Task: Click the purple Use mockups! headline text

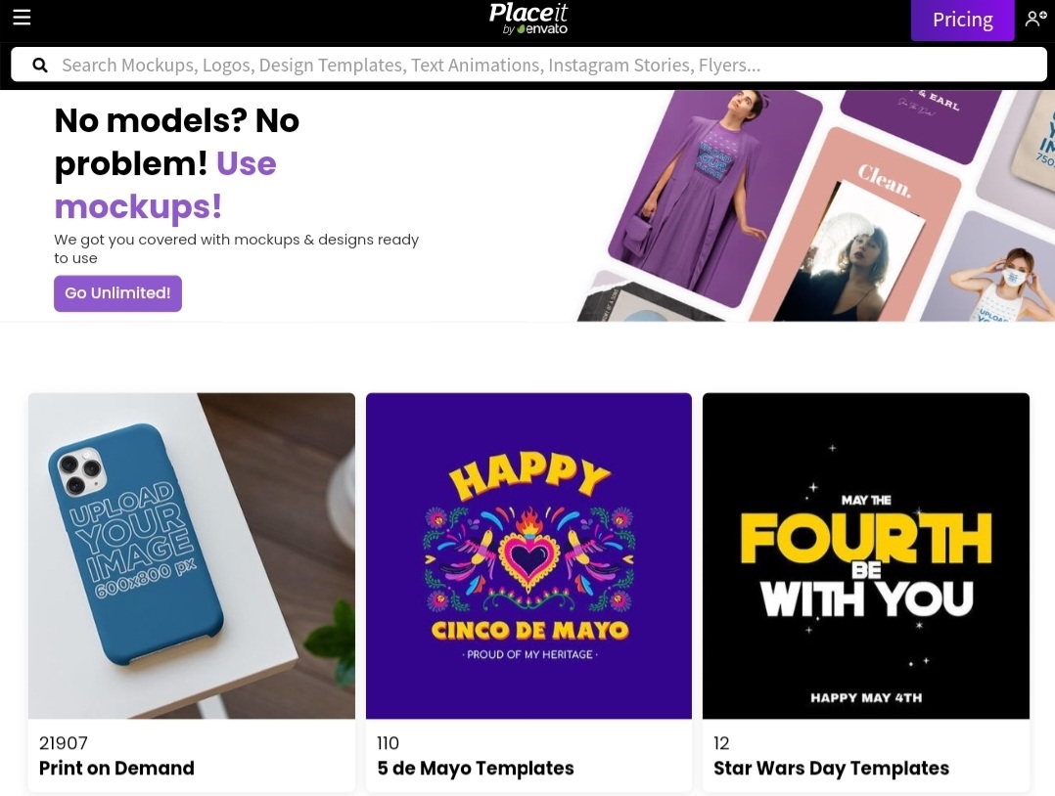Action: tap(164, 185)
